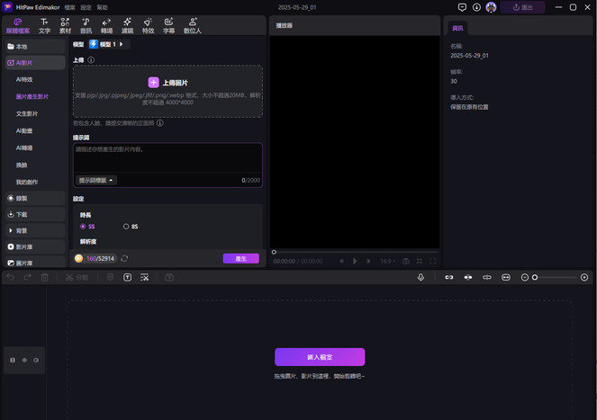Open the 幫助 menu in title bar
Image resolution: width=597 pixels, height=420 pixels.
point(102,7)
